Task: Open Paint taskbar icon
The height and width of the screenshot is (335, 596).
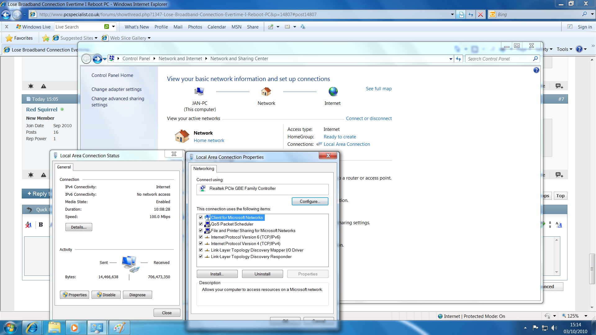Action: tap(119, 328)
